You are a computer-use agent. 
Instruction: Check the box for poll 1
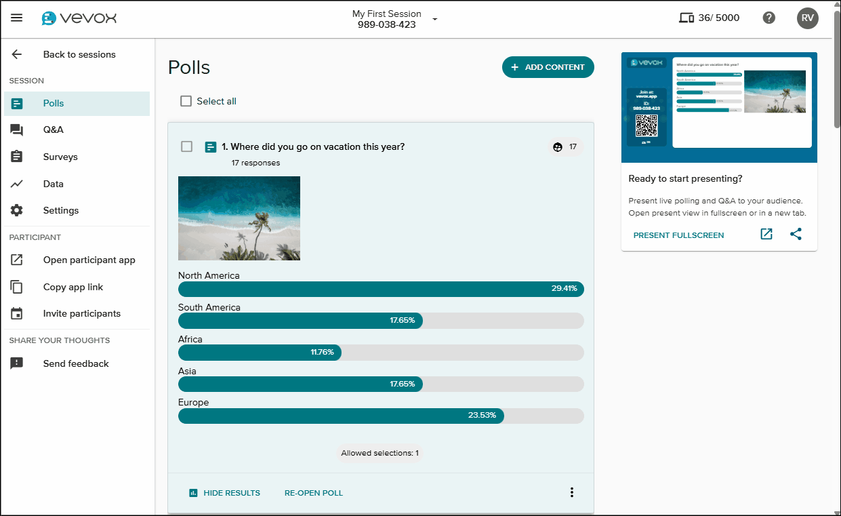187,147
